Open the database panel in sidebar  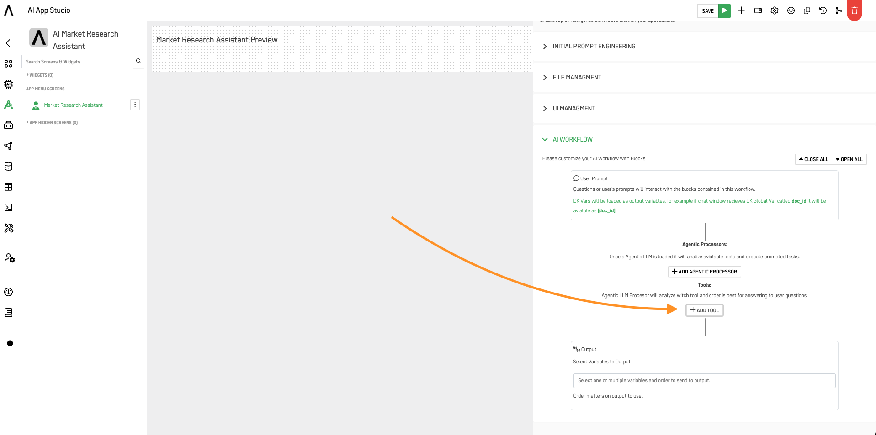(x=8, y=167)
